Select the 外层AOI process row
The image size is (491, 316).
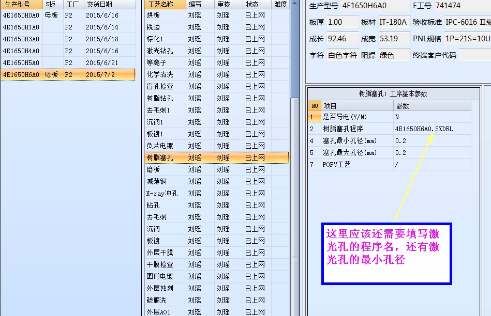217,311
